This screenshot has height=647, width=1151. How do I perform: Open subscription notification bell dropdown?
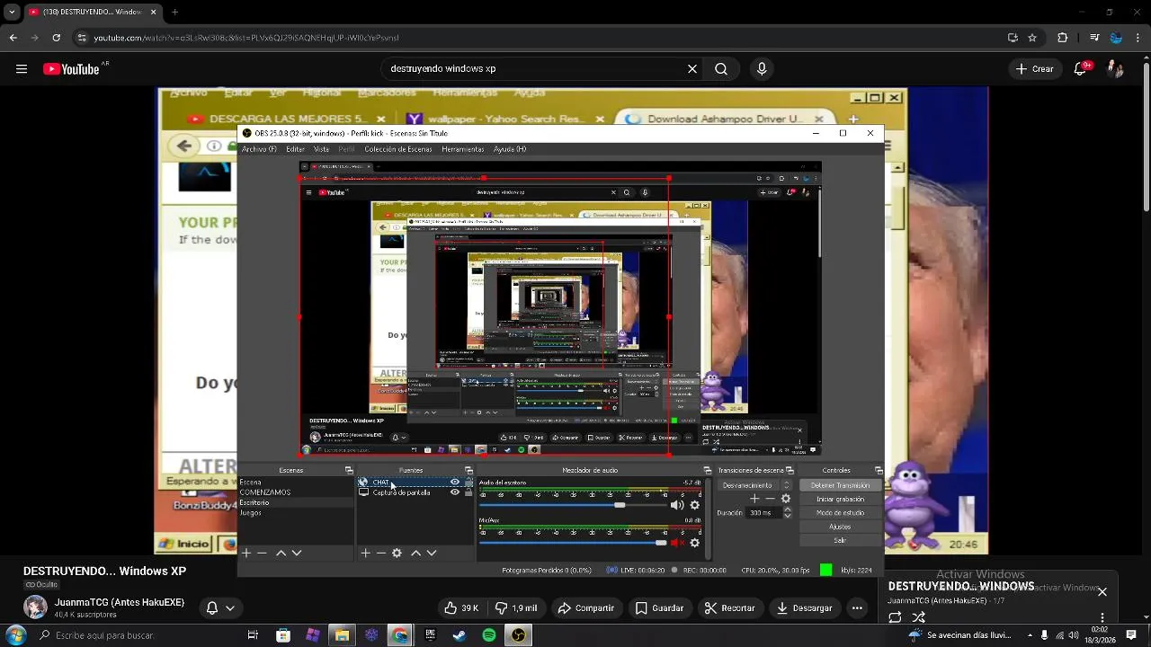(x=220, y=608)
